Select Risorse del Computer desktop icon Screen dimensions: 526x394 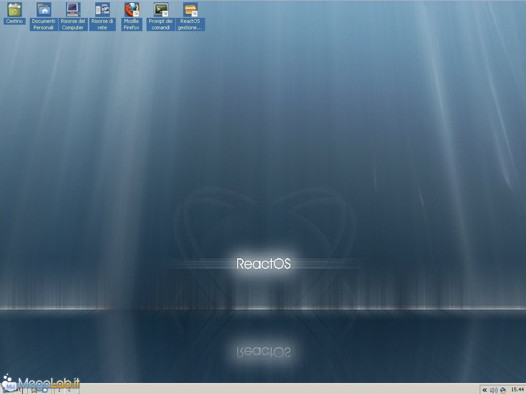pyautogui.click(x=73, y=16)
